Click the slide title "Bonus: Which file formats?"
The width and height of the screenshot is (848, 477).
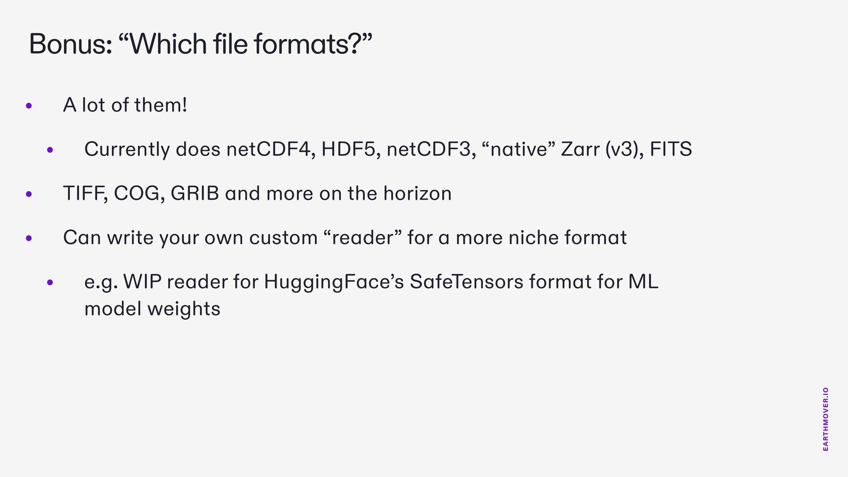(x=200, y=44)
